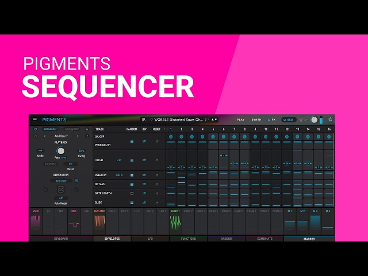Shift sequence steps right with arrow

[167, 129]
